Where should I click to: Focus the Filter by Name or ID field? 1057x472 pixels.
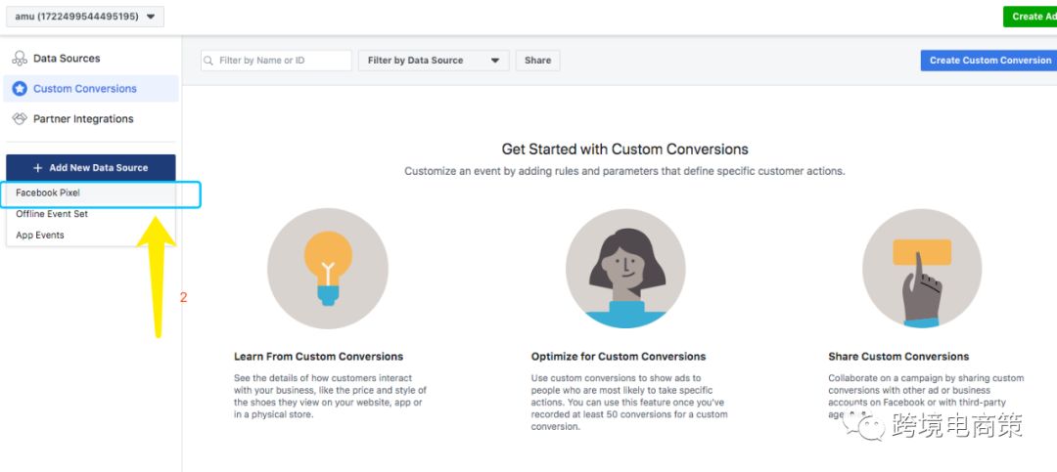276,61
